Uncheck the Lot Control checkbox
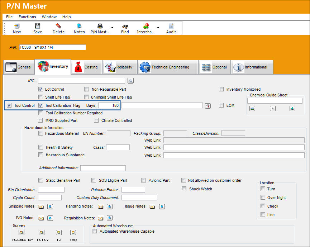310x247 pixels. click(x=40, y=89)
